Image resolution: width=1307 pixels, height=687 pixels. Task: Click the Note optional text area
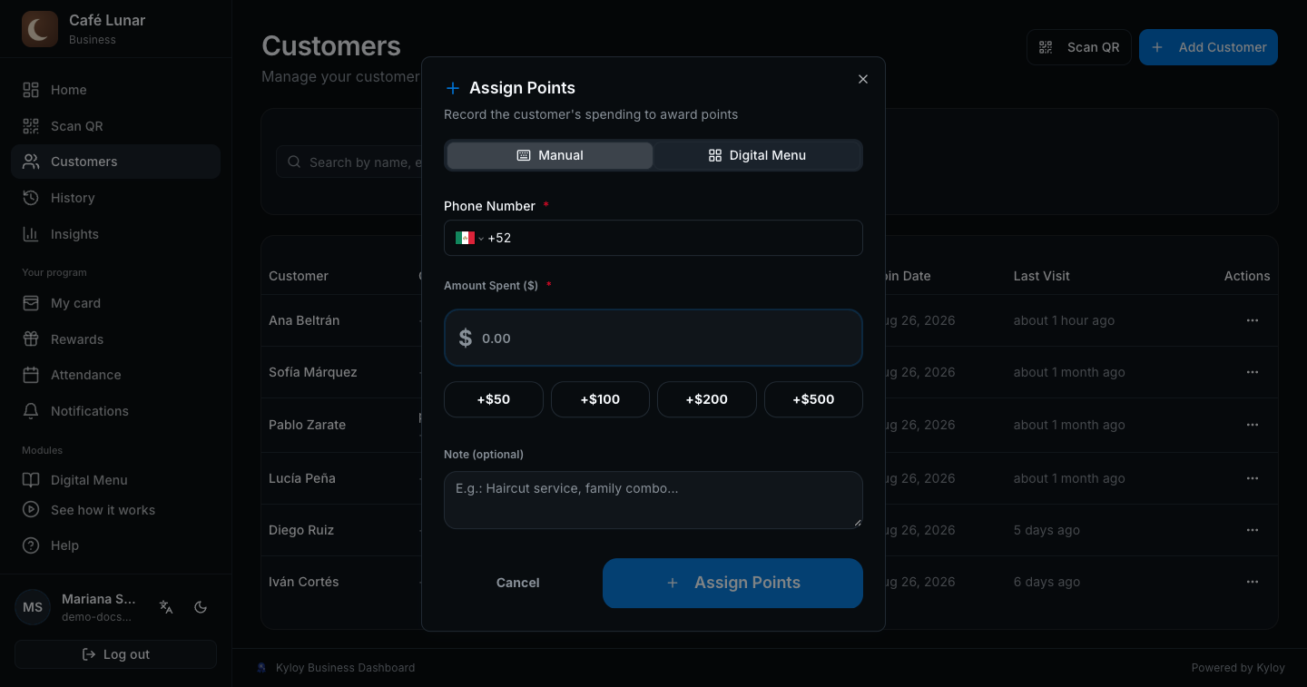click(x=653, y=500)
